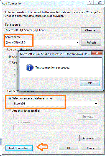
Task: Click the Refresh button
Action: click(91, 43)
